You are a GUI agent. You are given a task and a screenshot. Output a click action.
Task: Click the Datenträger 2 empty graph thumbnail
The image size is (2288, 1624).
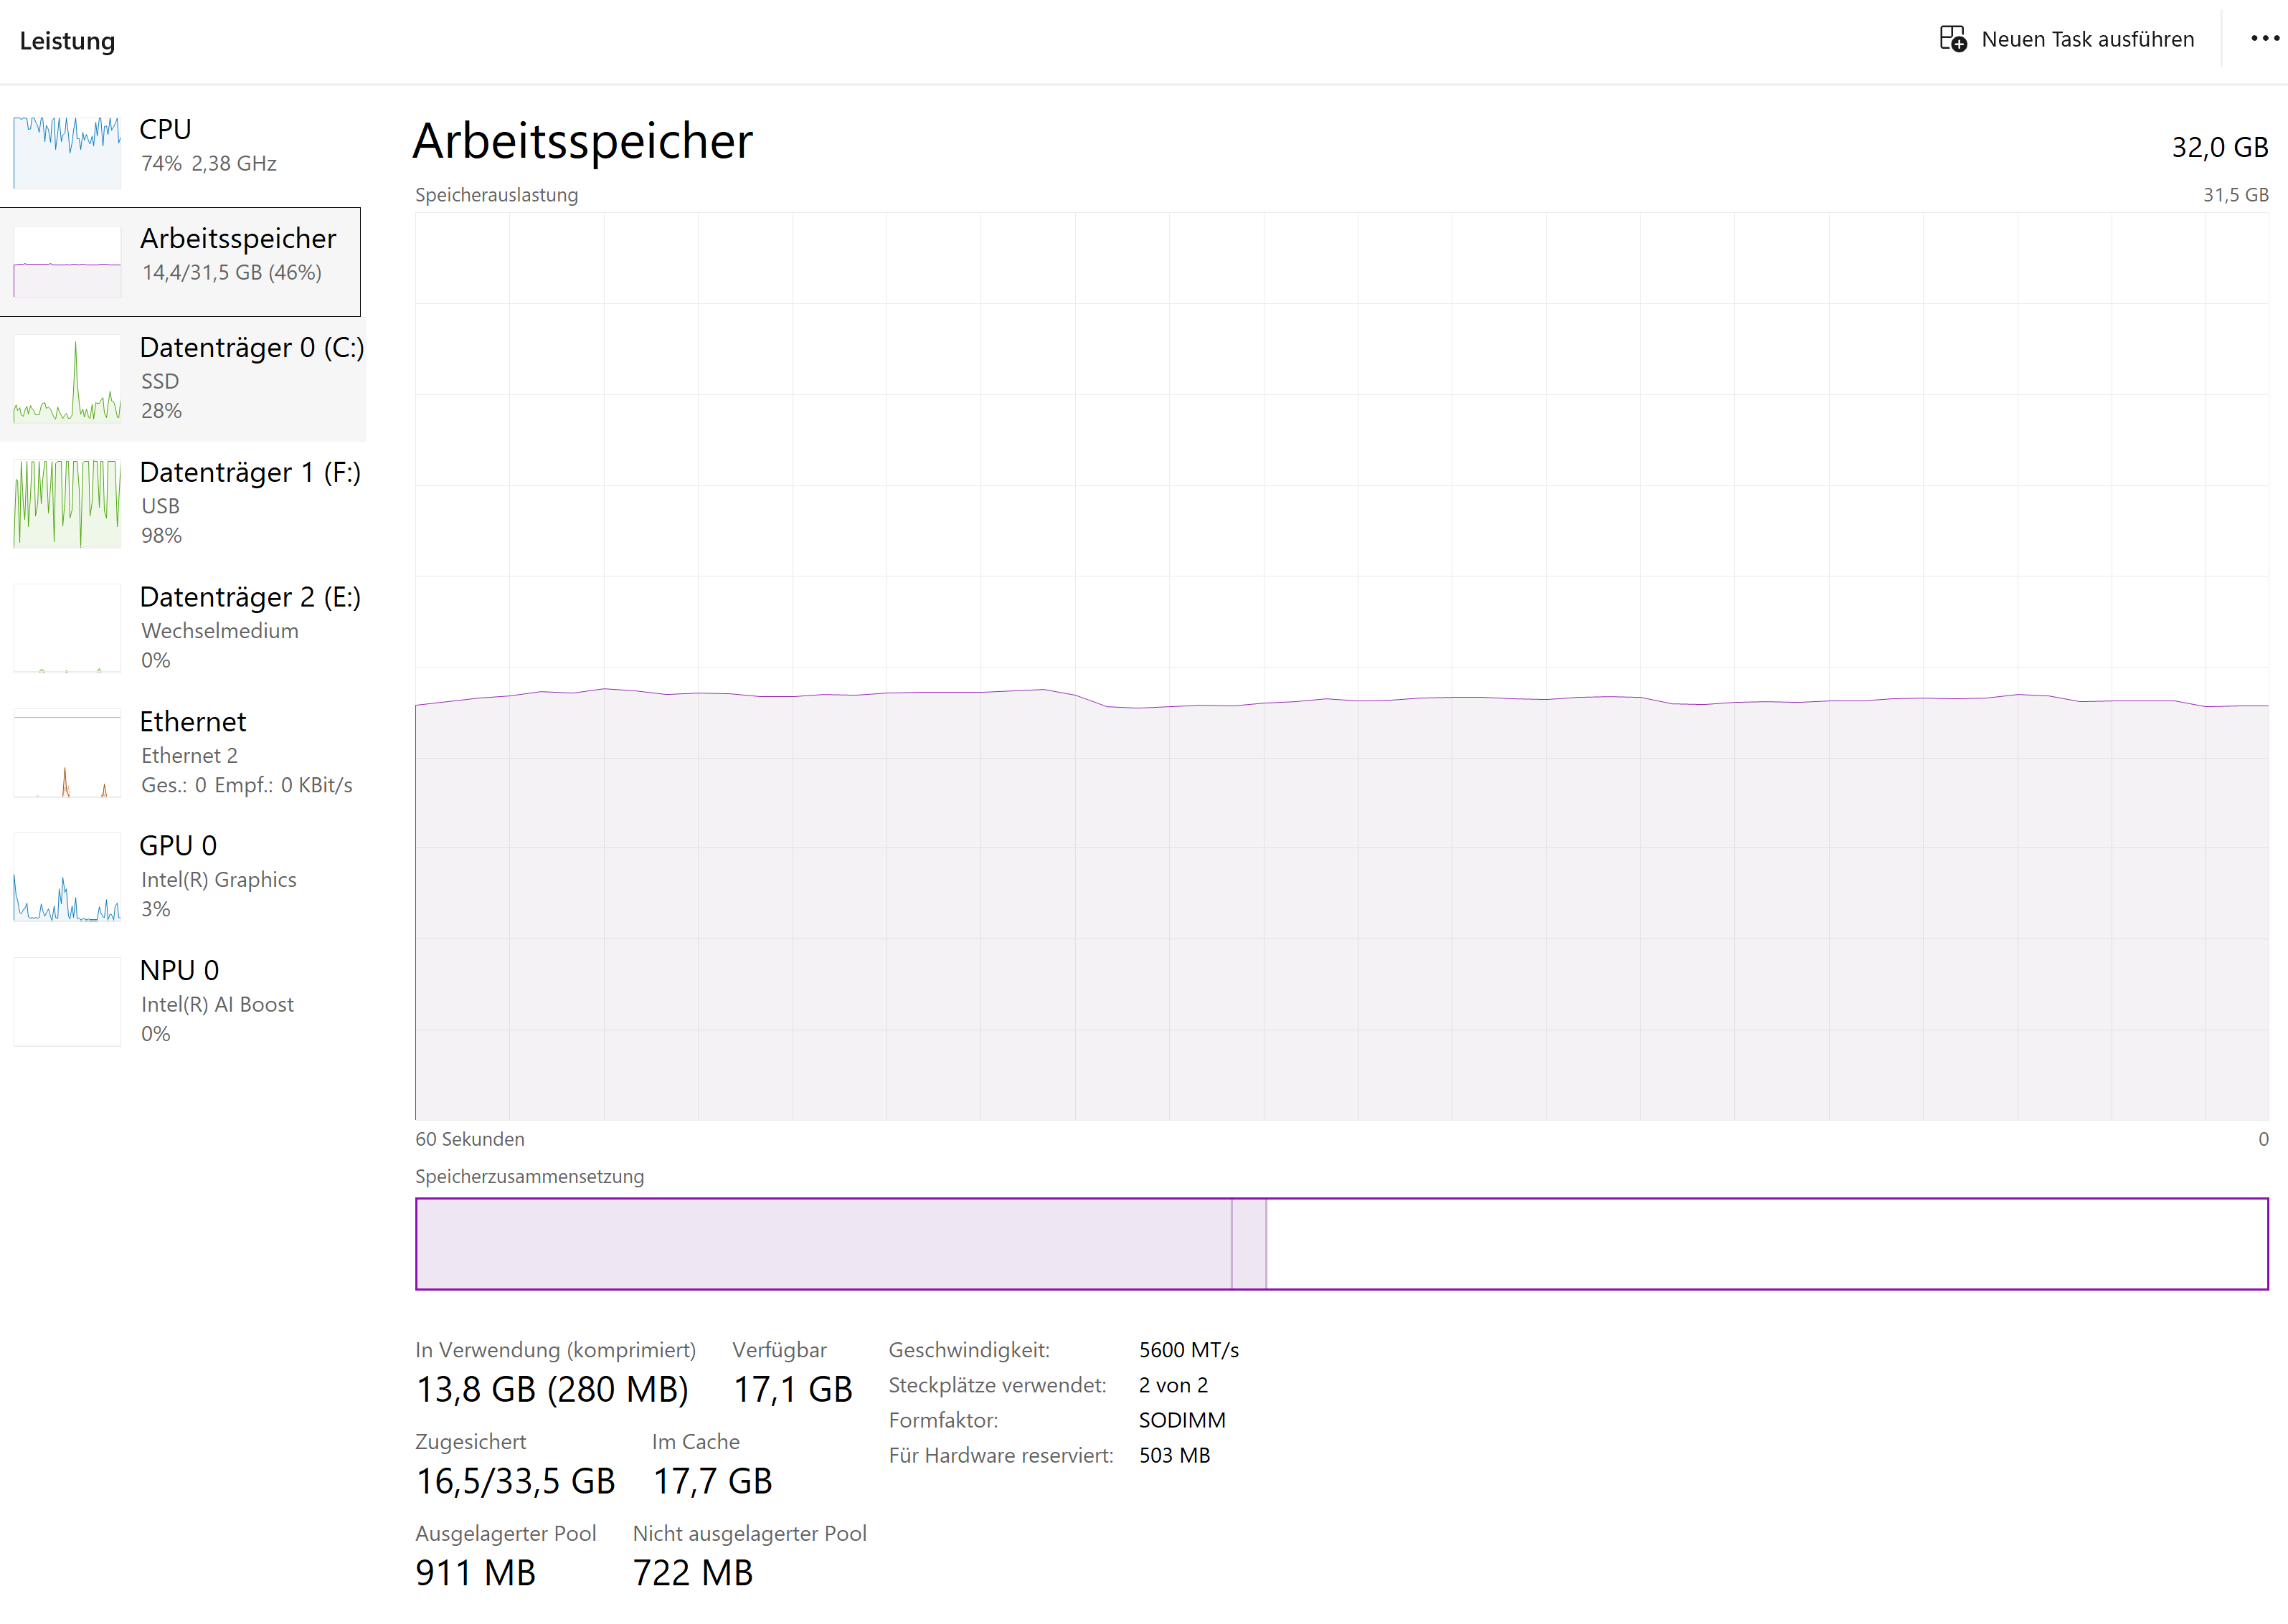[67, 628]
